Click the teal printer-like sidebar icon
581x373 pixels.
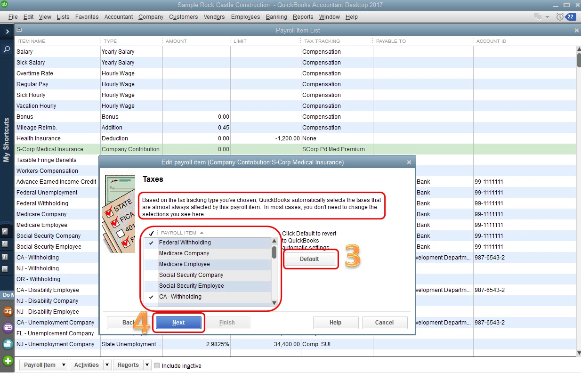8,344
